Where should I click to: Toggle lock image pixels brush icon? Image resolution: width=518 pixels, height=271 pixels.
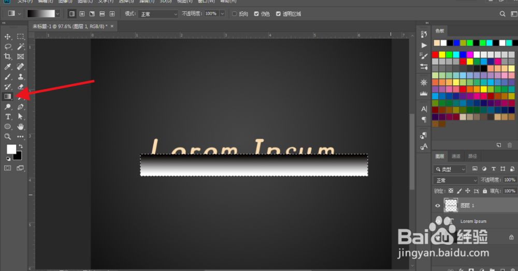tap(459, 191)
